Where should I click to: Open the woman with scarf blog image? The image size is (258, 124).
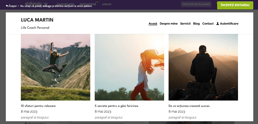[x=129, y=67]
